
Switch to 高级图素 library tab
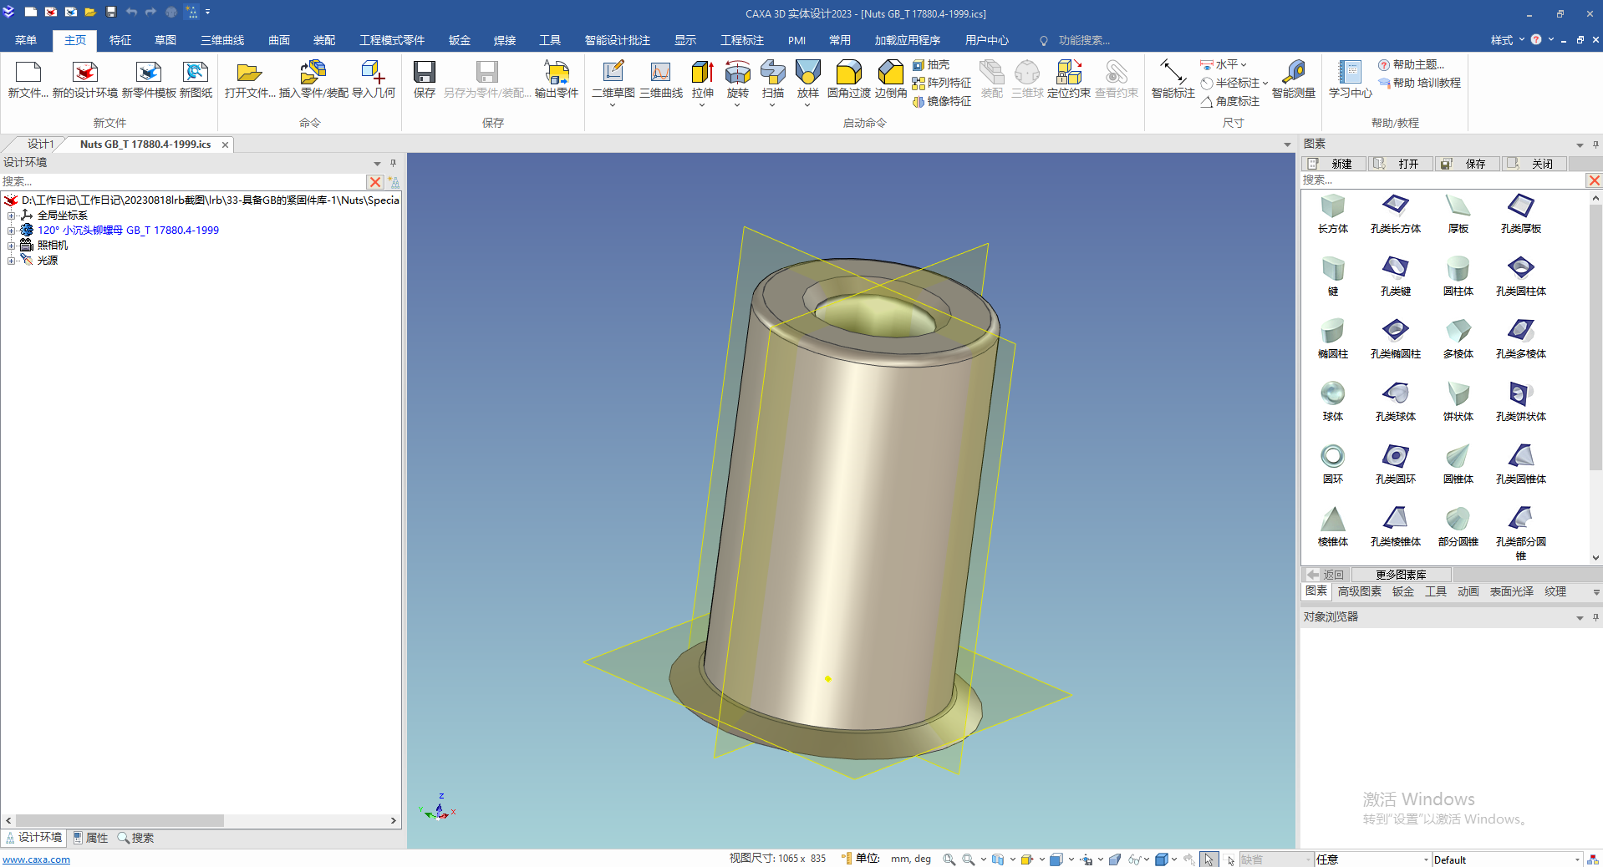[x=1359, y=591]
